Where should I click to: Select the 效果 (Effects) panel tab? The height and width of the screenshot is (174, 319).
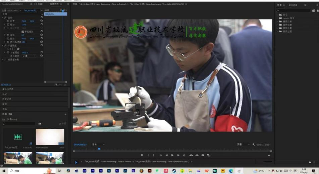pos(279,5)
